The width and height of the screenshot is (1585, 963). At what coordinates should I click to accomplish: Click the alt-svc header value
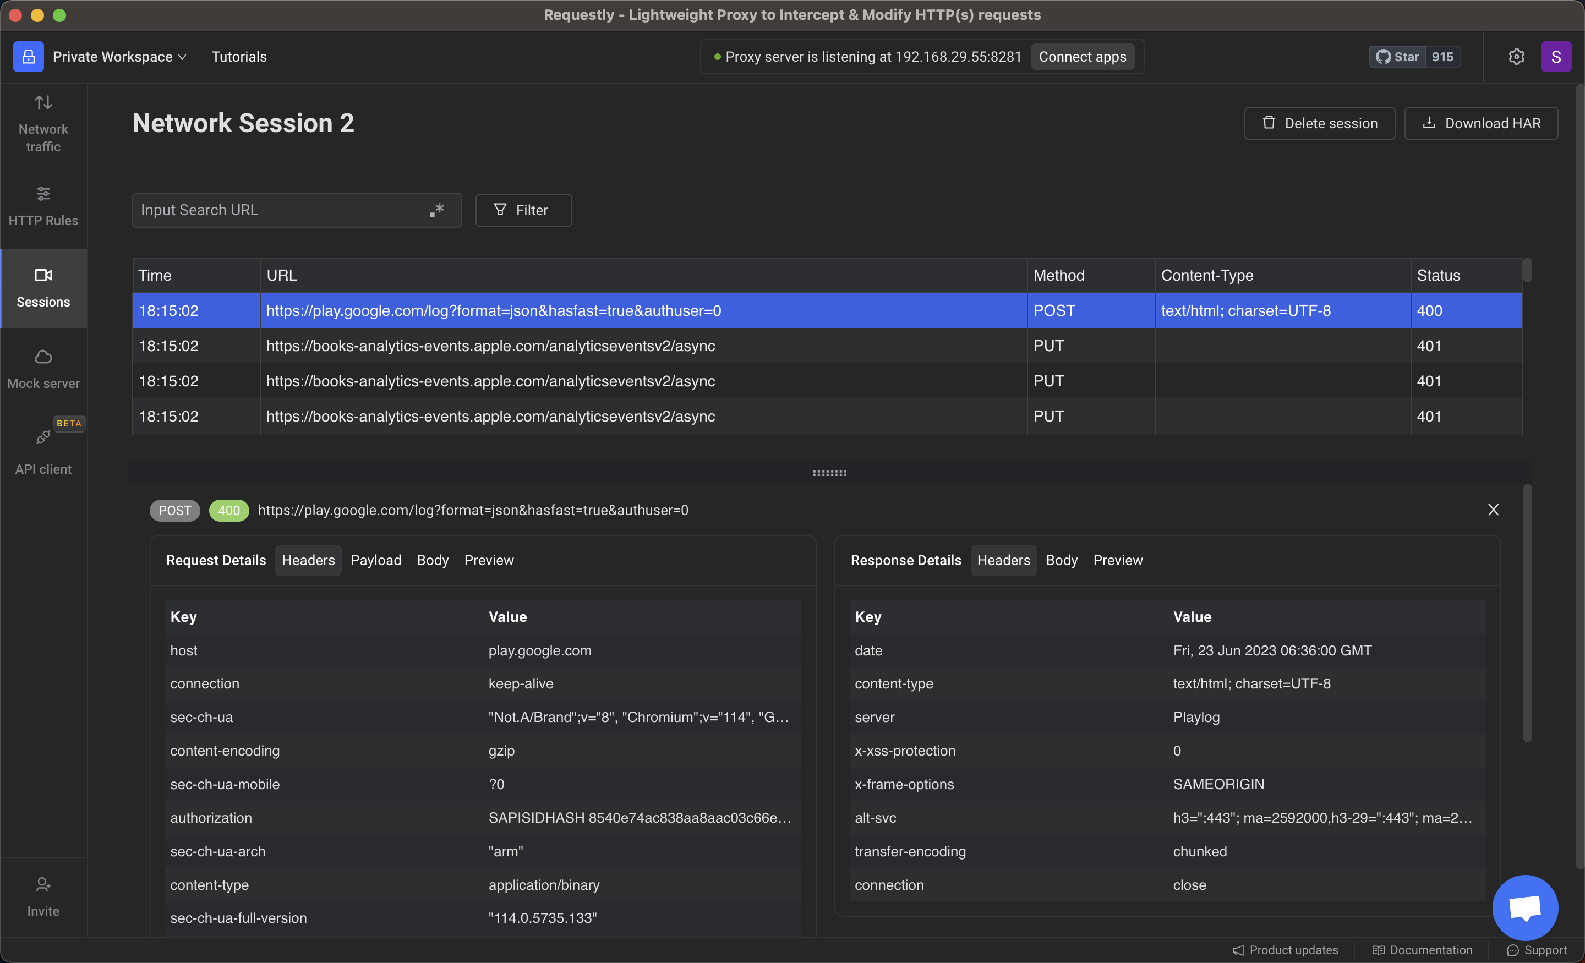pyautogui.click(x=1322, y=818)
